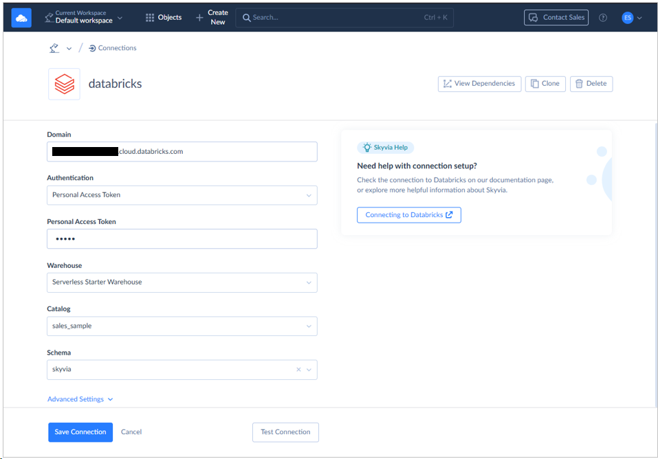Screen dimensions: 658x459
Task: Open the ES user avatar menu
Action: 627,18
